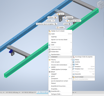Select Remplacer component tool
Screen dimensions: 104x96
[x=83, y=67]
